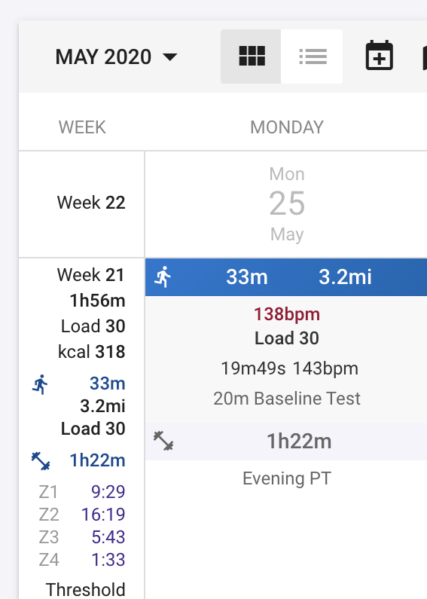Click the 1h22m weight training header
This screenshot has height=599, width=427.
point(286,442)
